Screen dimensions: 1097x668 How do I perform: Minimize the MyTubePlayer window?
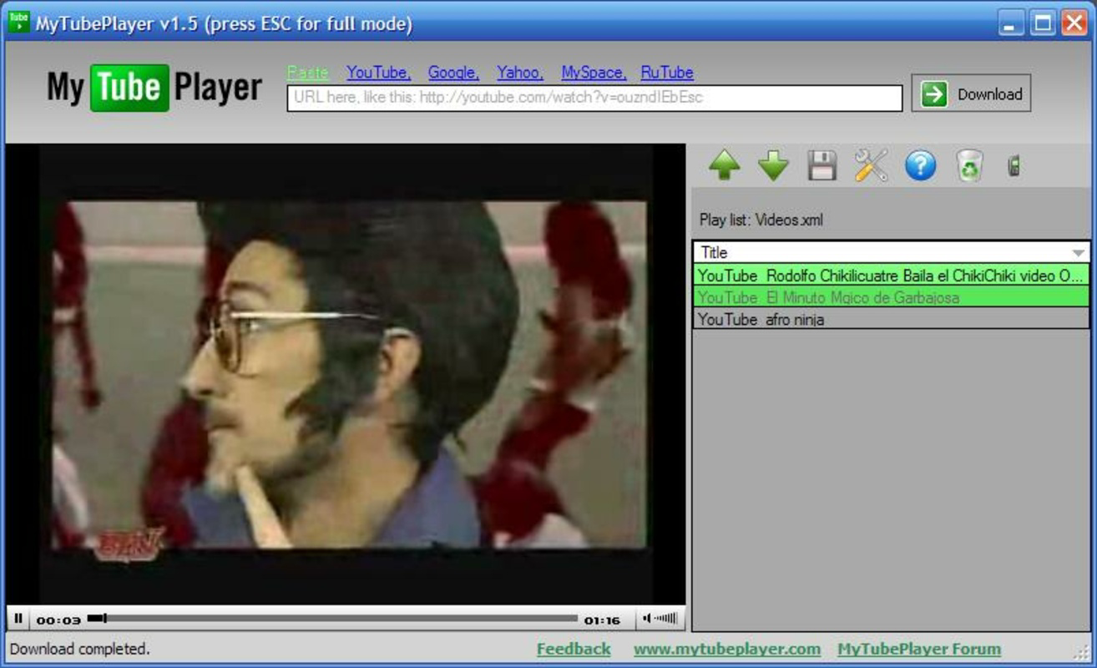[x=1011, y=23]
